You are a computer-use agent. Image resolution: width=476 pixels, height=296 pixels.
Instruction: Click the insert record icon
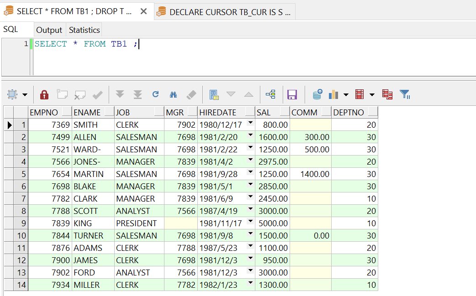[62, 94]
